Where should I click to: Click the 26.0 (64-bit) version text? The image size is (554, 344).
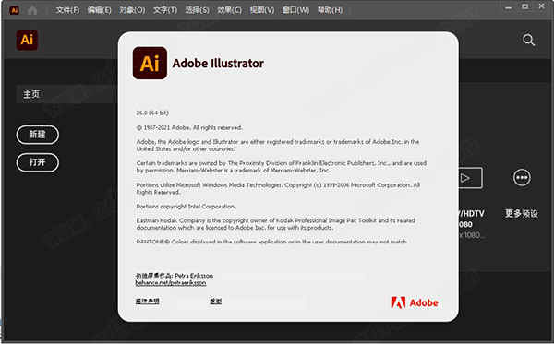tap(152, 113)
